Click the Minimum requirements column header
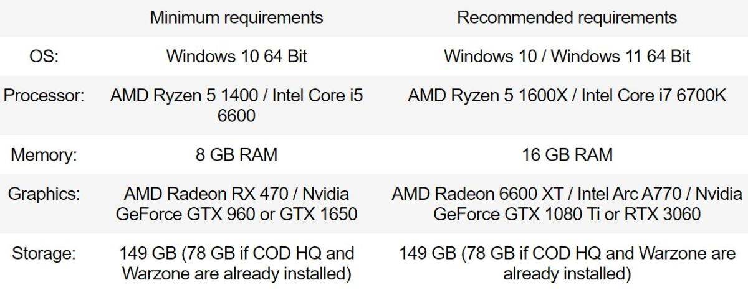This screenshot has width=748, height=290. pos(236,17)
